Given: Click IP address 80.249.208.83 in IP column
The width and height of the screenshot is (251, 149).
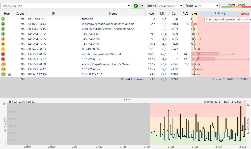Looking at the screenshot, I should point(37,49).
